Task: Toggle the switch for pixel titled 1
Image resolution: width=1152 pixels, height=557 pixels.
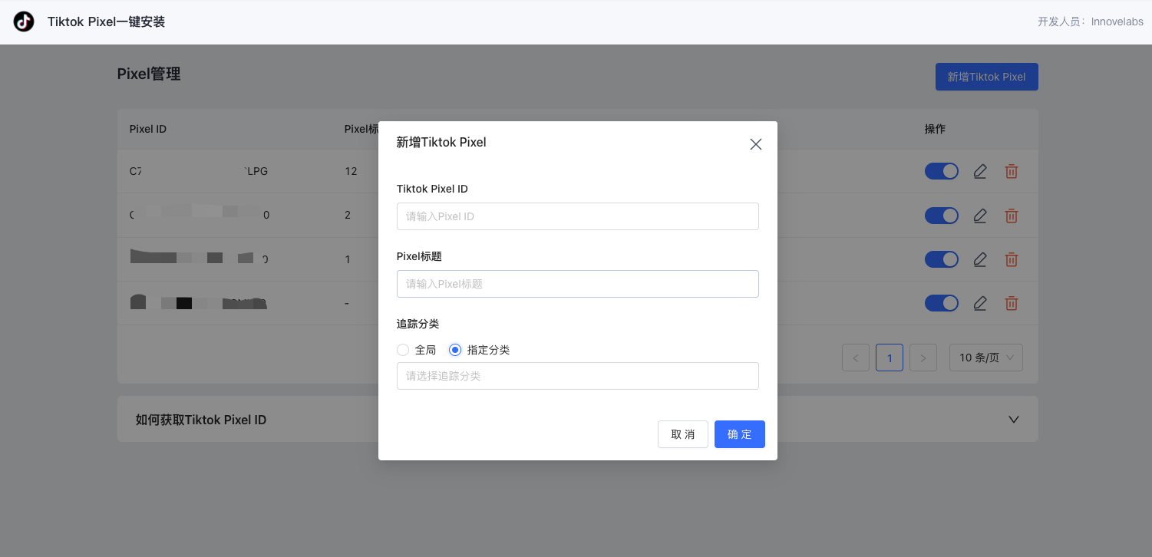Action: click(x=942, y=259)
